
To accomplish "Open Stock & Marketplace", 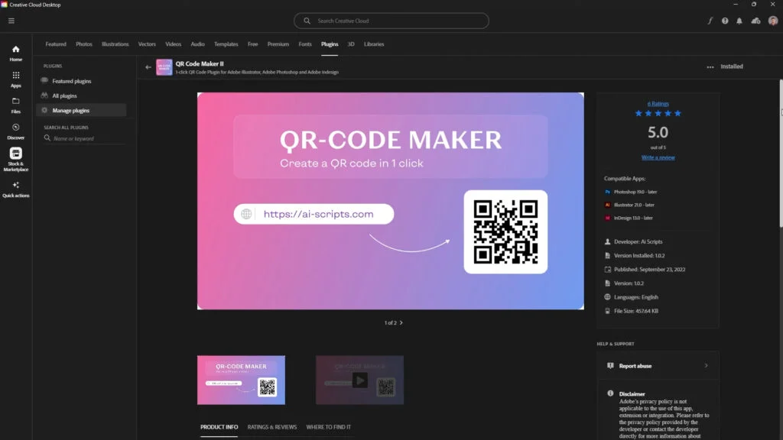I will pos(15,160).
